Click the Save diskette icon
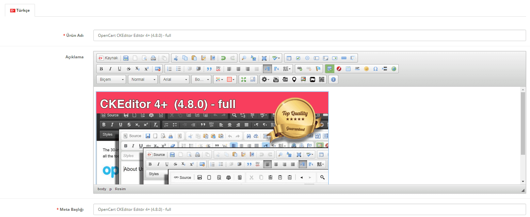530x217 pixels. [x=126, y=58]
